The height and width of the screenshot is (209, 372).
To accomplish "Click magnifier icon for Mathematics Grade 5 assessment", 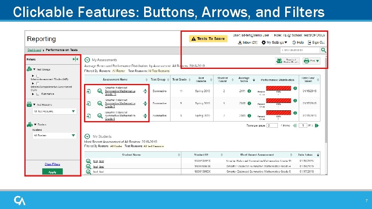I will [x=100, y=103].
